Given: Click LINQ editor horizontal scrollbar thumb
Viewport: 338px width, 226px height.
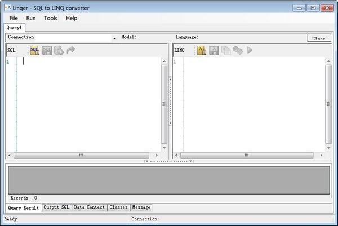Looking at the screenshot, I should 247,155.
